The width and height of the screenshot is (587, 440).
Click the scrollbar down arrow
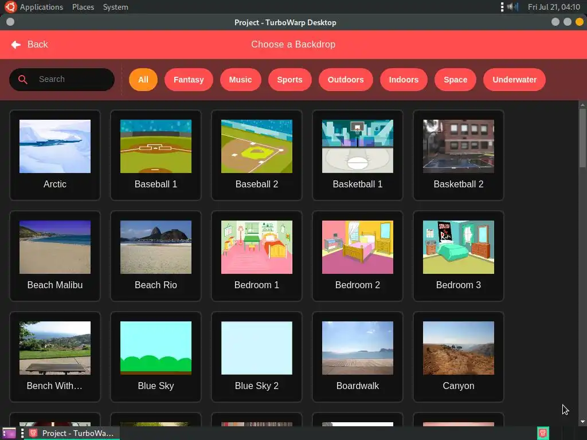click(x=582, y=422)
